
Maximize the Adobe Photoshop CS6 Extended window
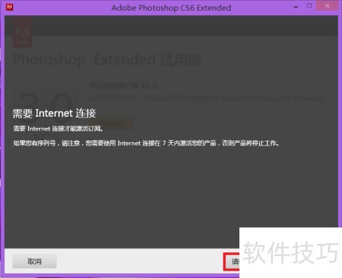click(309, 5)
